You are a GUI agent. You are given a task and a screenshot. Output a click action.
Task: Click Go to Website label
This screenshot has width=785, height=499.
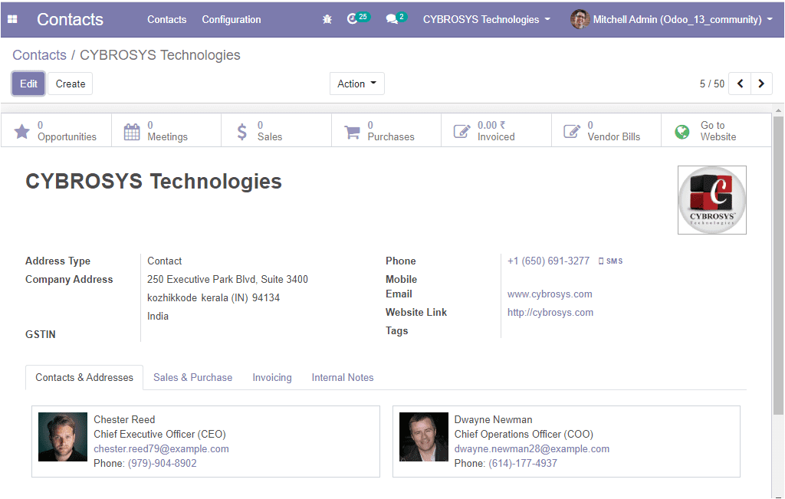coord(718,130)
